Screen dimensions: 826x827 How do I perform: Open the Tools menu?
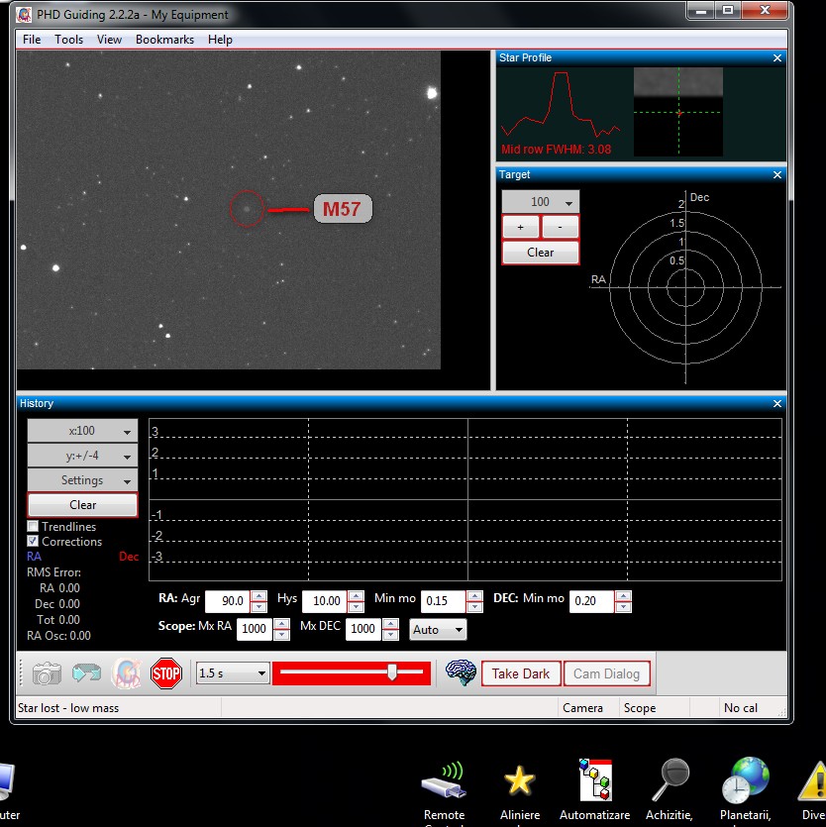click(x=69, y=40)
